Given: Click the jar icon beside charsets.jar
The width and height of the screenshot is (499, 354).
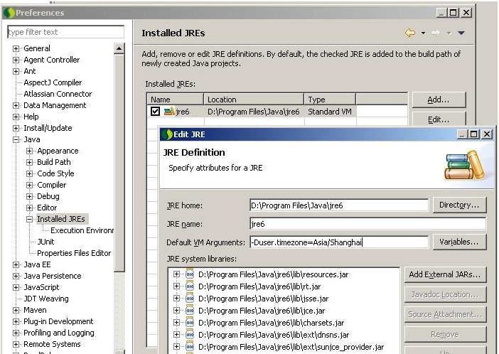Looking at the screenshot, I should (x=189, y=322).
